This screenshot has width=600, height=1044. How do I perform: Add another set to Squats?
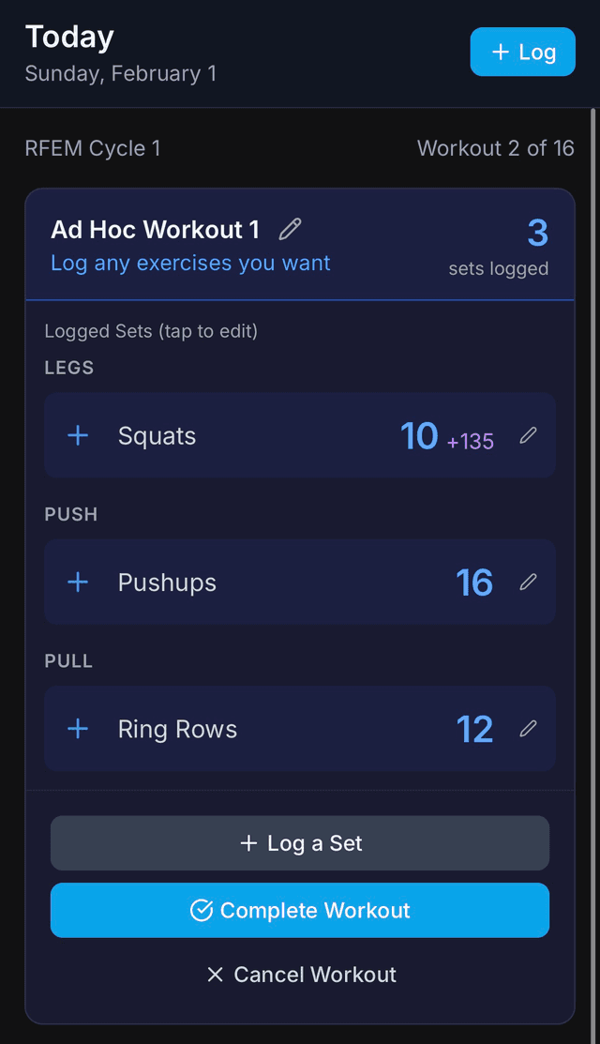coord(78,435)
